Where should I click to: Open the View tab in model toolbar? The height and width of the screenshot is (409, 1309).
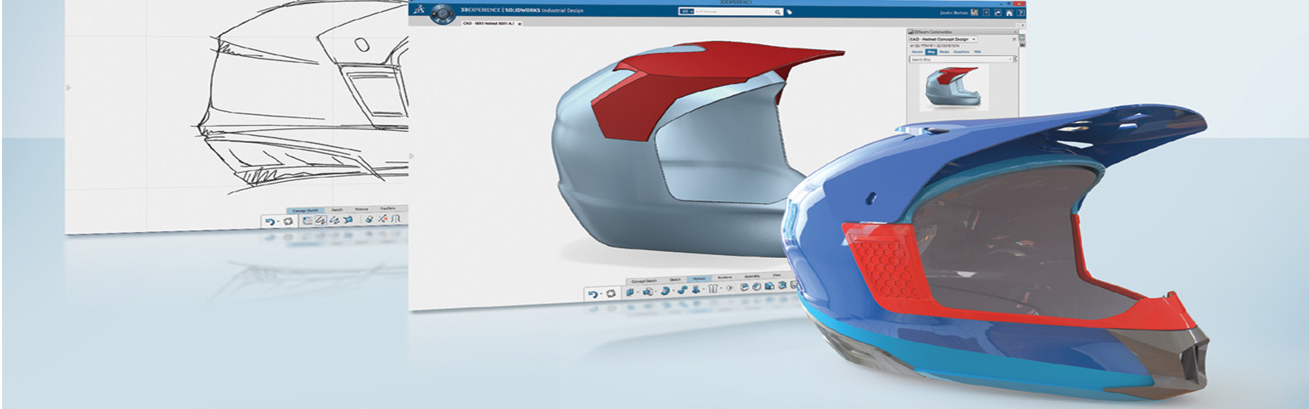click(x=777, y=275)
